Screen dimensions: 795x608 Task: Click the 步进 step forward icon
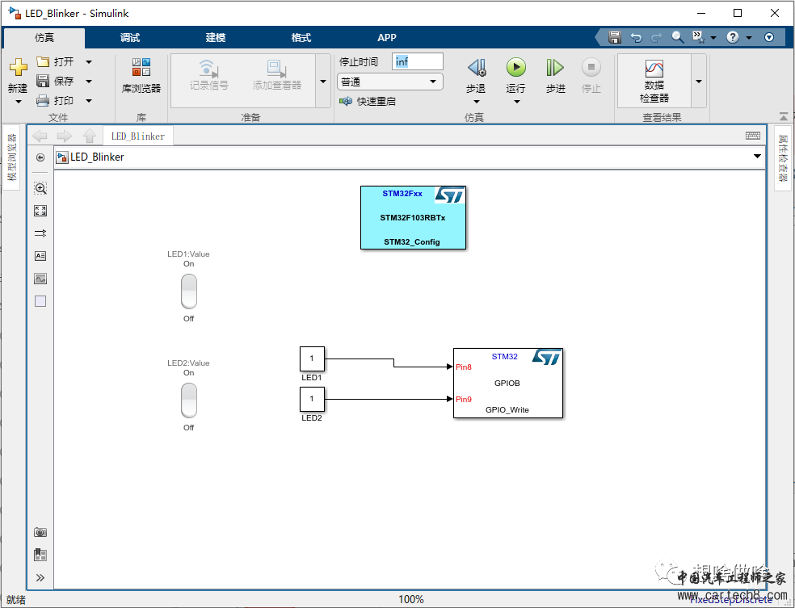click(555, 67)
